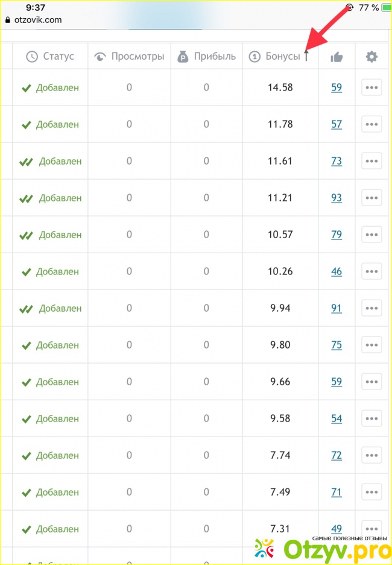The height and width of the screenshot is (565, 392).
Task: Show the actions menu for the 7.74 row
Action: 371,456
